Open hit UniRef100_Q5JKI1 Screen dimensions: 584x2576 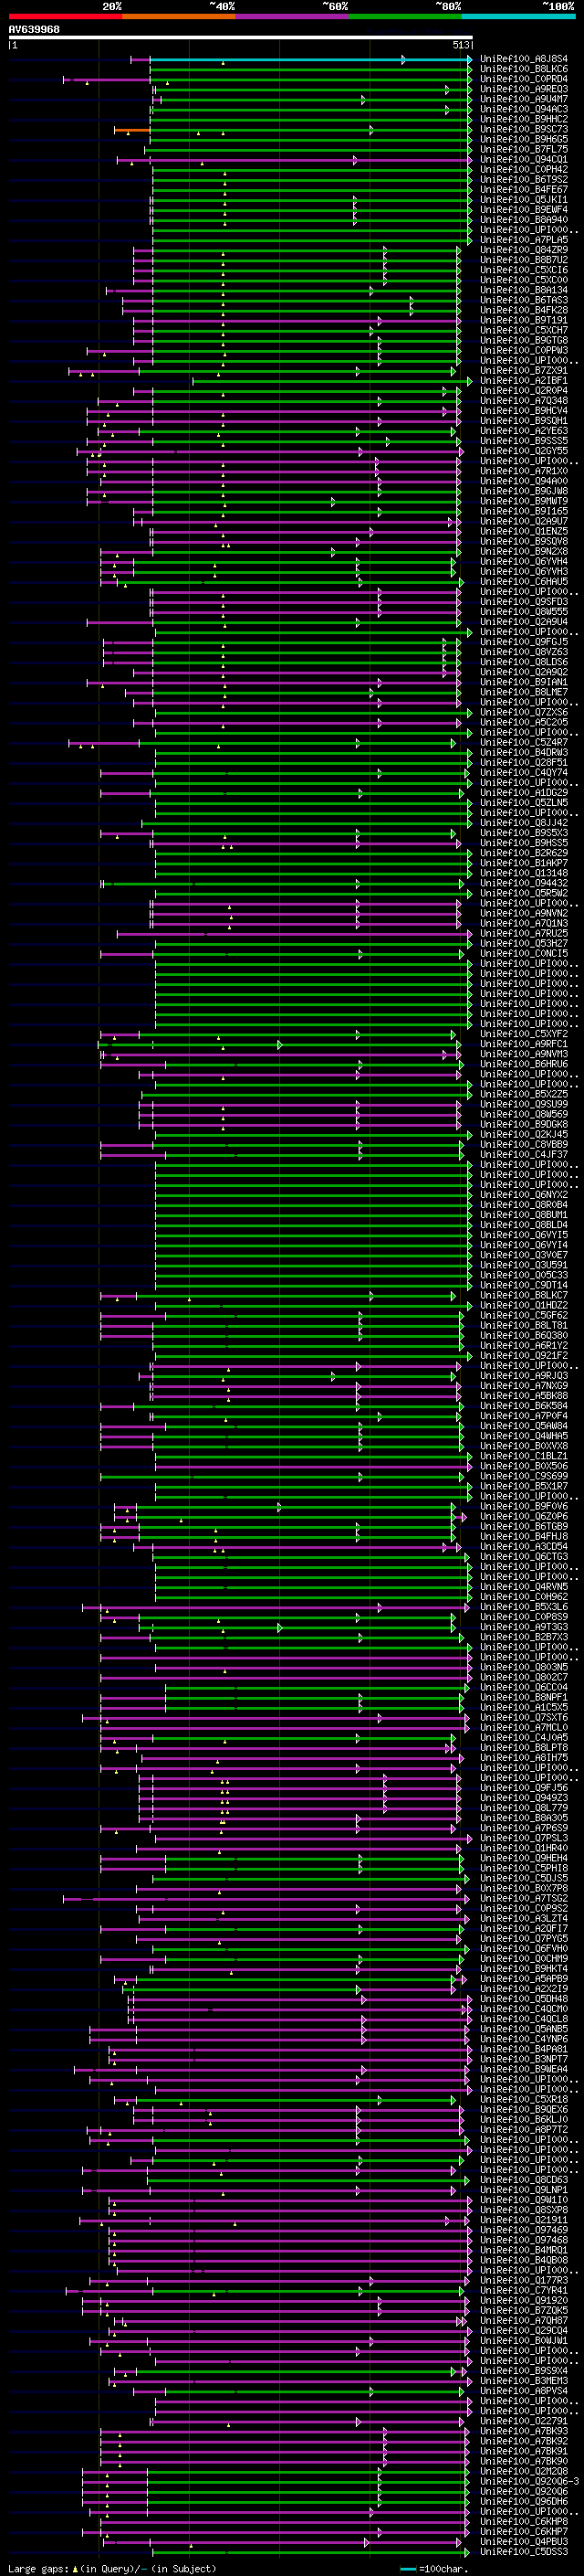pyautogui.click(x=523, y=199)
